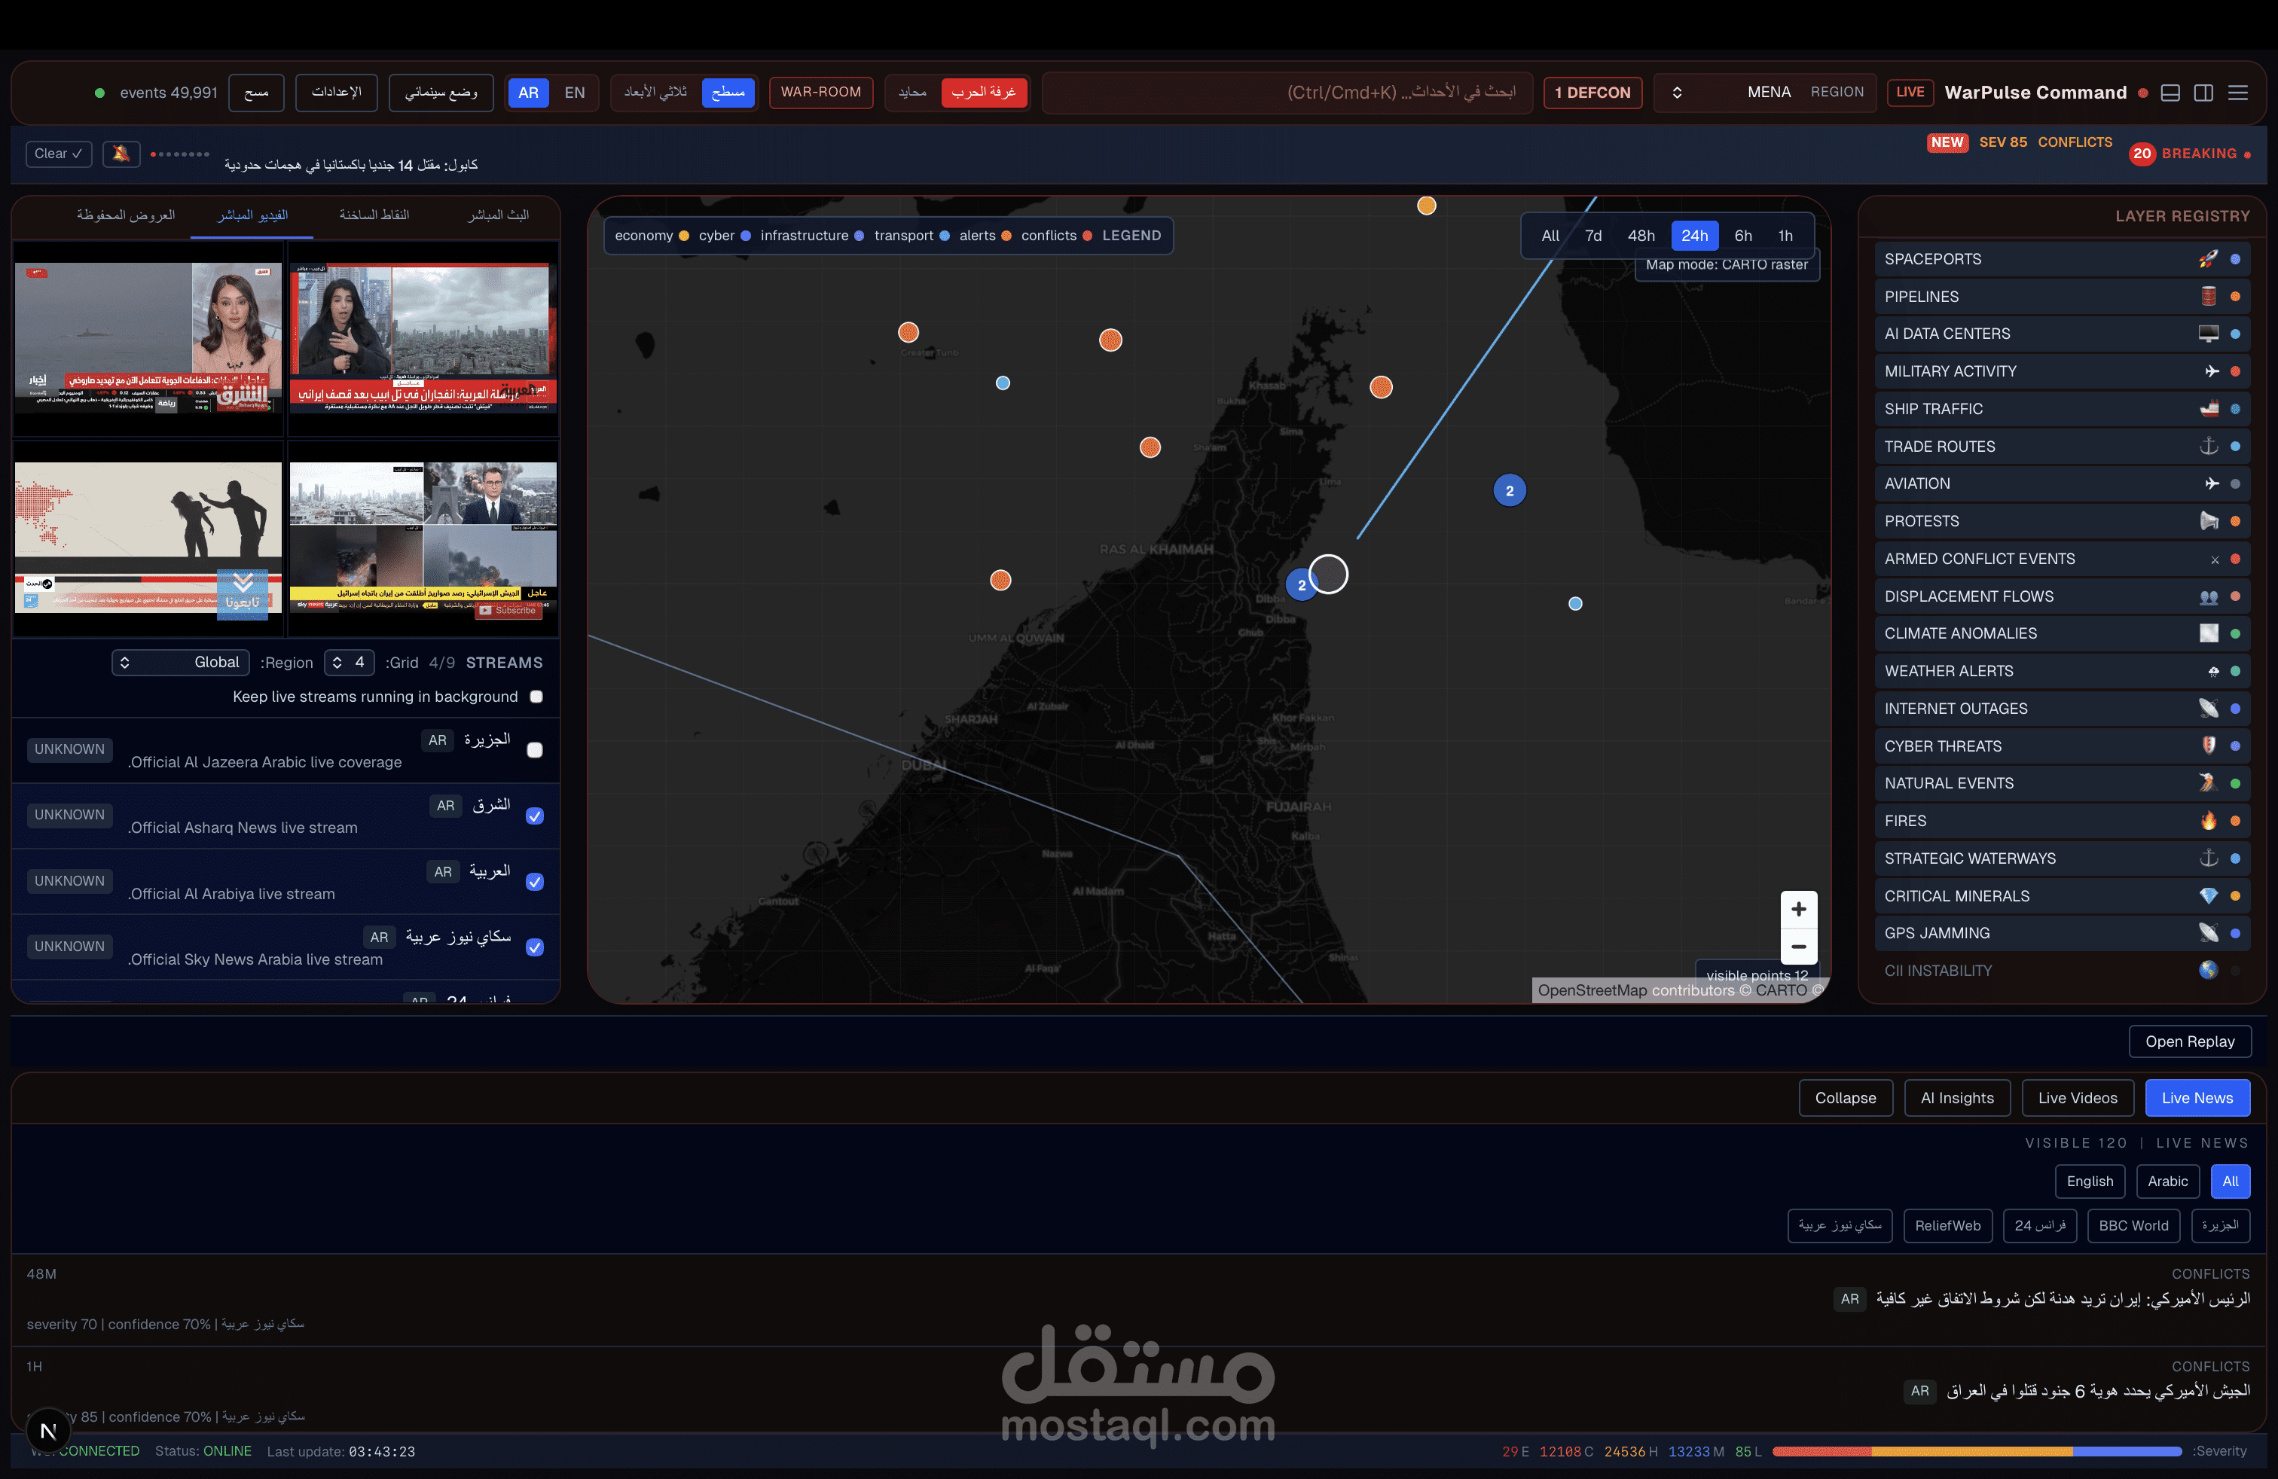Check the Al Jazeera Arabic stream checkbox

click(x=535, y=750)
